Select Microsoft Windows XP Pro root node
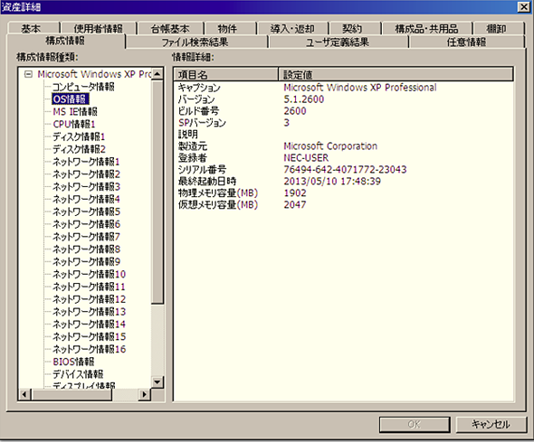Screen dimensions: 534x442 point(94,74)
